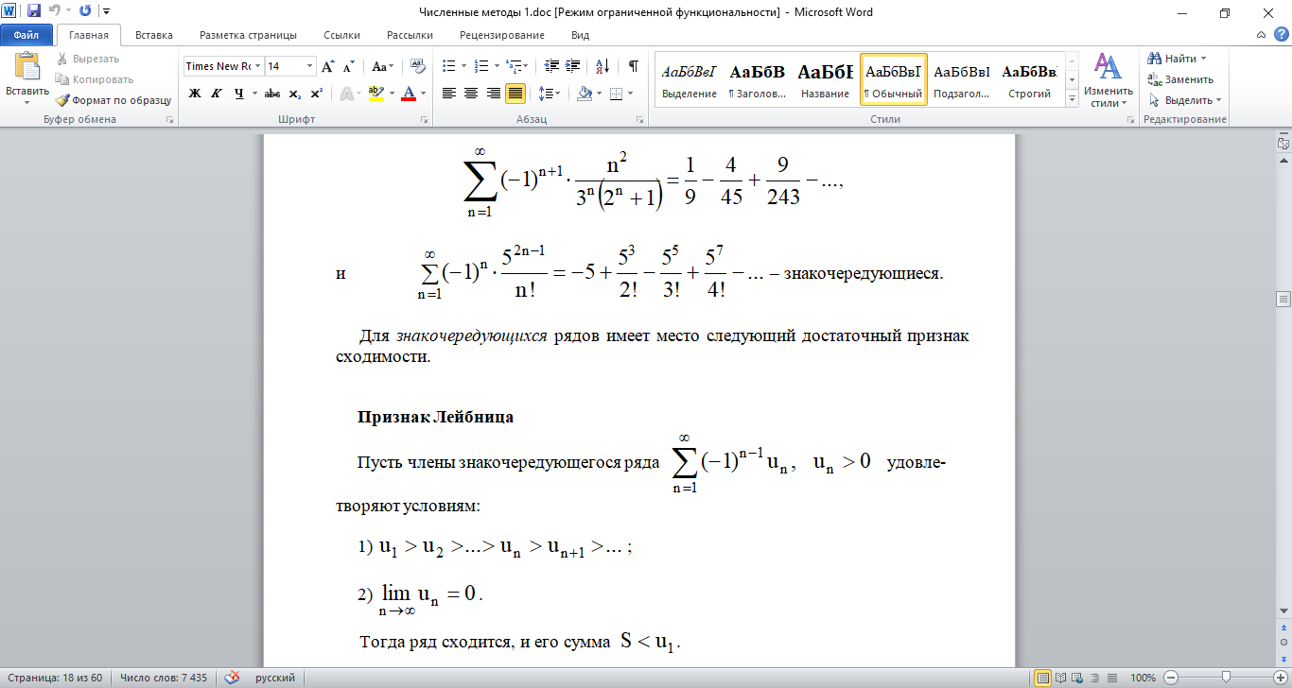Image resolution: width=1292 pixels, height=688 pixels.
Task: Toggle superscript formatting
Action: [x=316, y=94]
